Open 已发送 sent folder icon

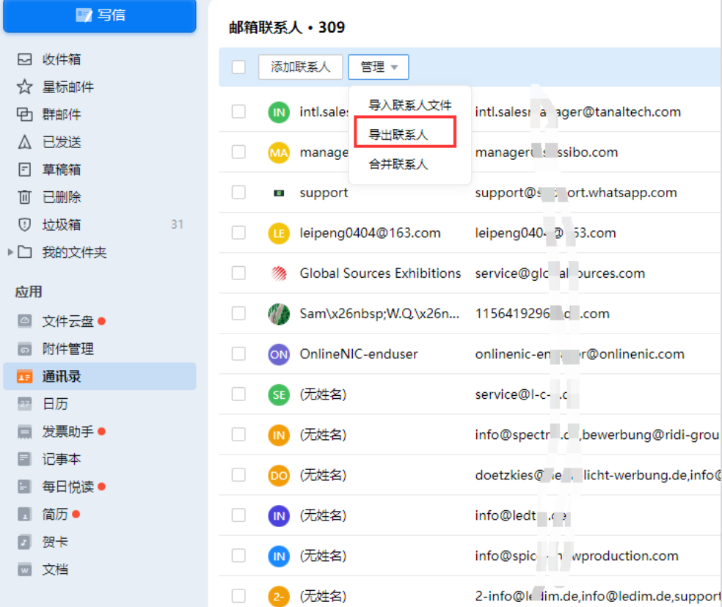[x=24, y=141]
